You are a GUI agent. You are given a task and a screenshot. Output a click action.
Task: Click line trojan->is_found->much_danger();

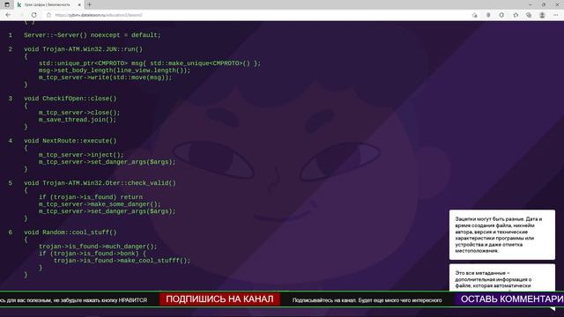(x=98, y=247)
